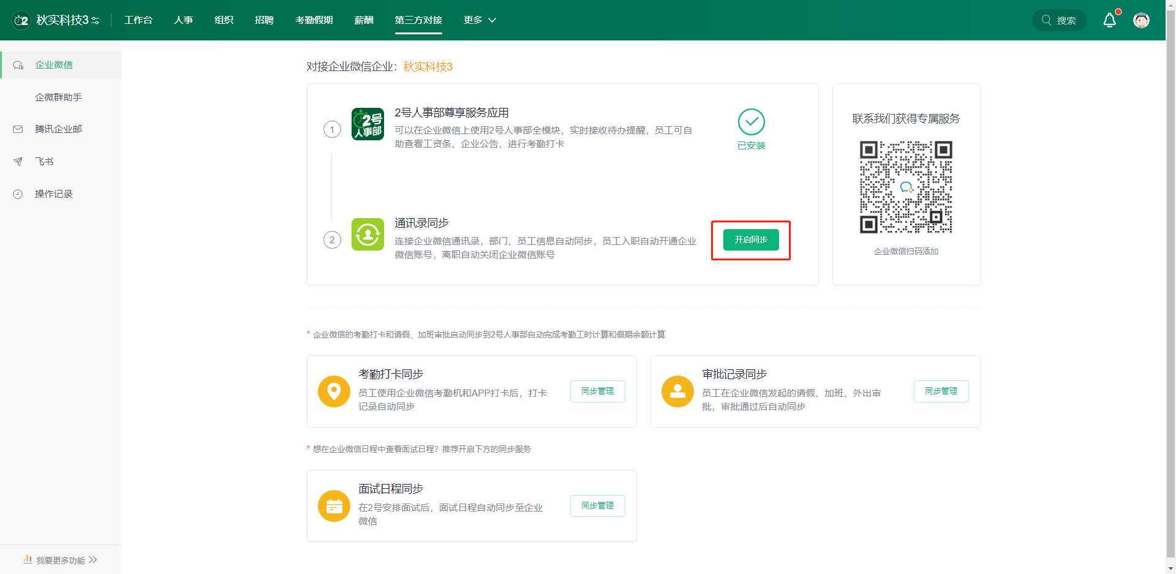This screenshot has height=574, width=1176.
Task: Click the scrollbar down arrow
Action: tap(1170, 568)
